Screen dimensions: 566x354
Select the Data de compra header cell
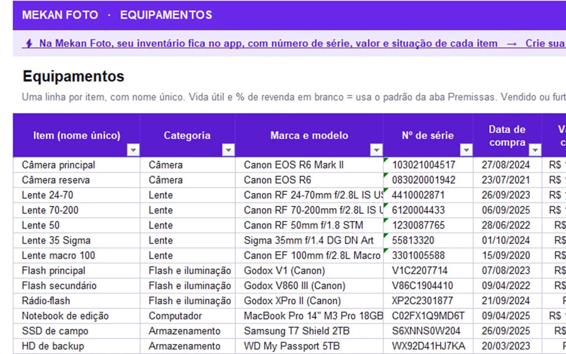tap(508, 135)
